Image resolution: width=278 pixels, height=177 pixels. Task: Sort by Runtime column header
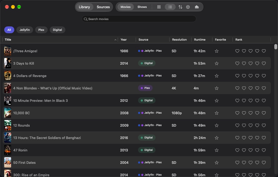click(200, 40)
